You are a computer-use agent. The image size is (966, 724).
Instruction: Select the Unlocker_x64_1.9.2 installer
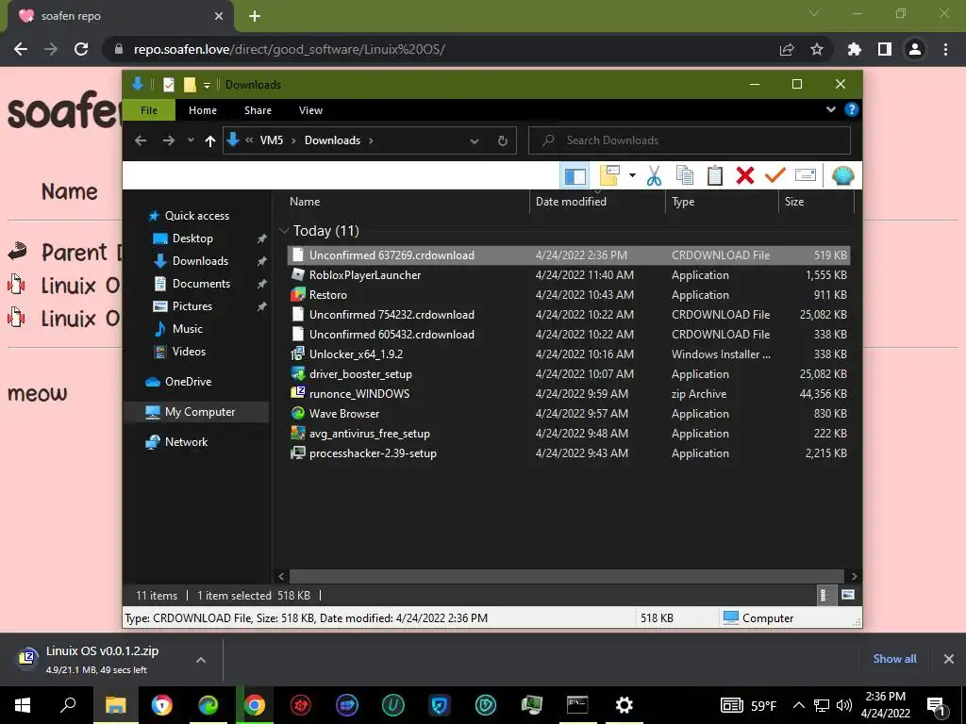pos(569,354)
